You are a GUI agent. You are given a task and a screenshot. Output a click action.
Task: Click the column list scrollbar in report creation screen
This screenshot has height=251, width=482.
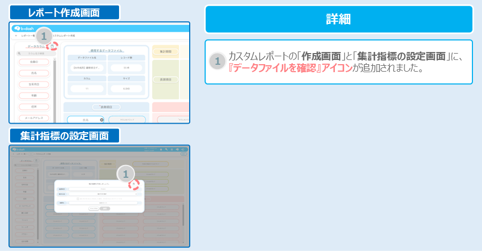(x=55, y=92)
